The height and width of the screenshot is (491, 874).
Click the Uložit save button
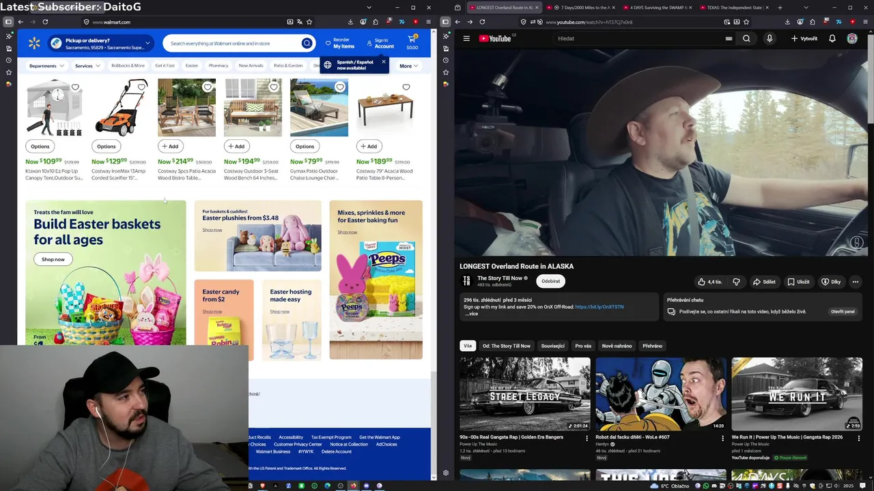click(798, 282)
